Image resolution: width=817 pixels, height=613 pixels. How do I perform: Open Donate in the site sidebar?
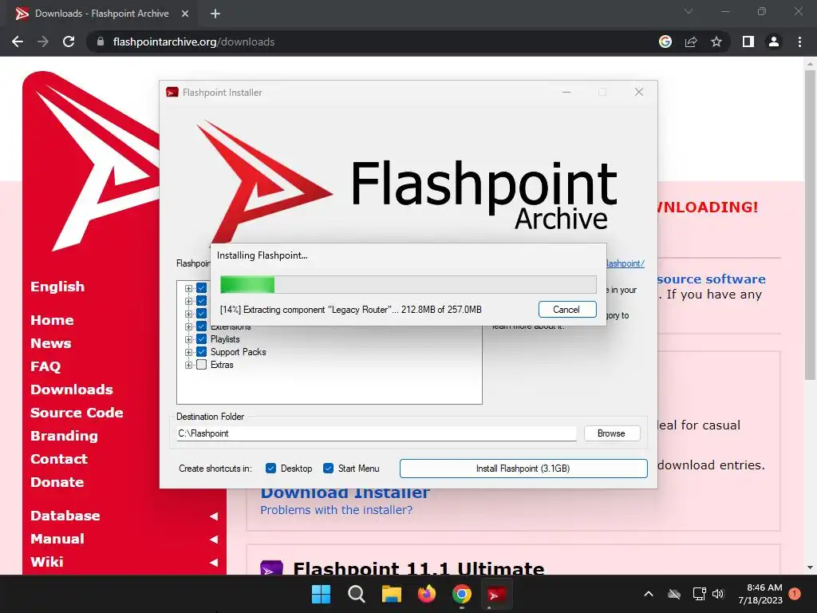pyautogui.click(x=57, y=482)
